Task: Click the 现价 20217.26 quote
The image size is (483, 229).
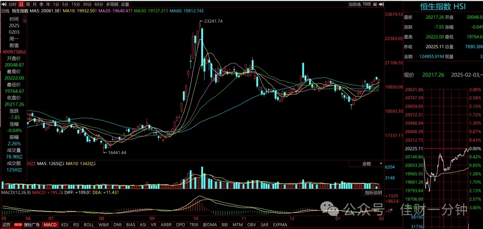Action: point(433,75)
